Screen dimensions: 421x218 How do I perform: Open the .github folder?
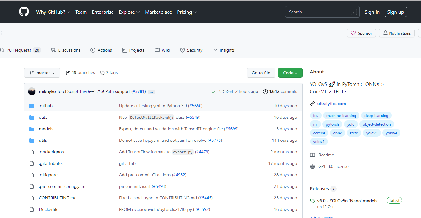click(x=46, y=106)
